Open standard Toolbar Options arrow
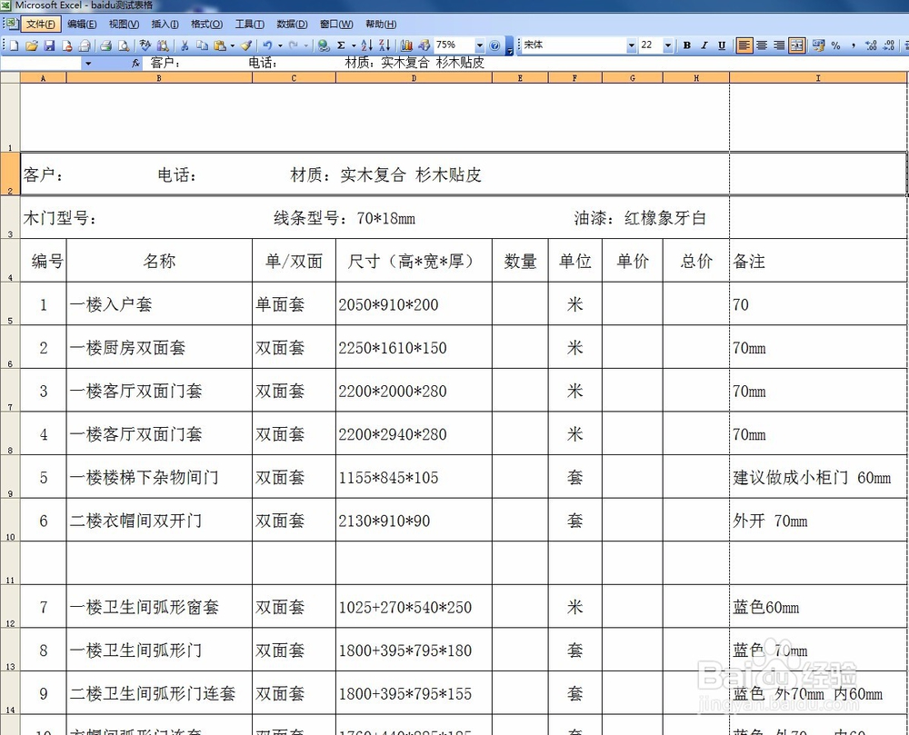The width and height of the screenshot is (909, 735). (510, 45)
